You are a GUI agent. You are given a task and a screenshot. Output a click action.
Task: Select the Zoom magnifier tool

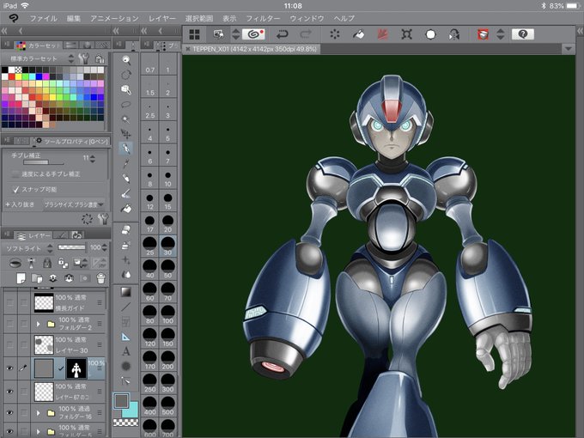tap(126, 59)
